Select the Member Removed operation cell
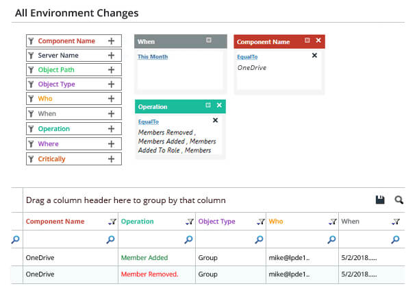 coord(149,274)
